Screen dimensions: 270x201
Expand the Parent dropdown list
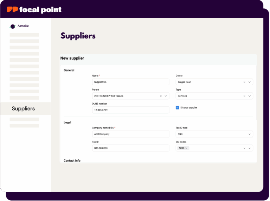166,96
